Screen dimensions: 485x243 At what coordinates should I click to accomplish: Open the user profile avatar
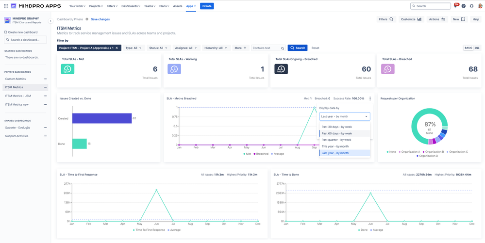click(x=480, y=6)
